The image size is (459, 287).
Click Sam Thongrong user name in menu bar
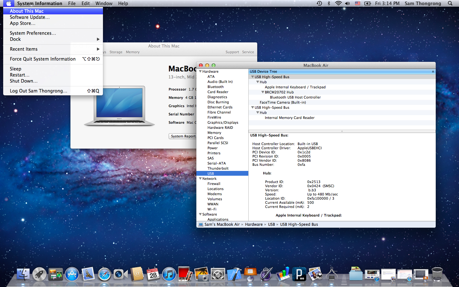tap(423, 3)
